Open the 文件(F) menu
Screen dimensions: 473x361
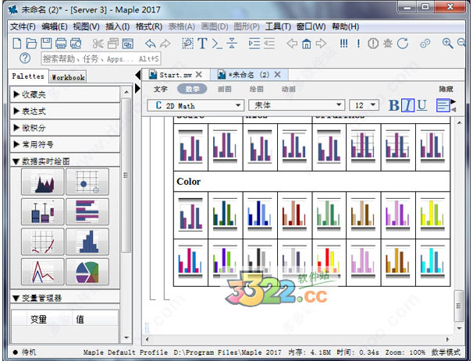coord(23,27)
